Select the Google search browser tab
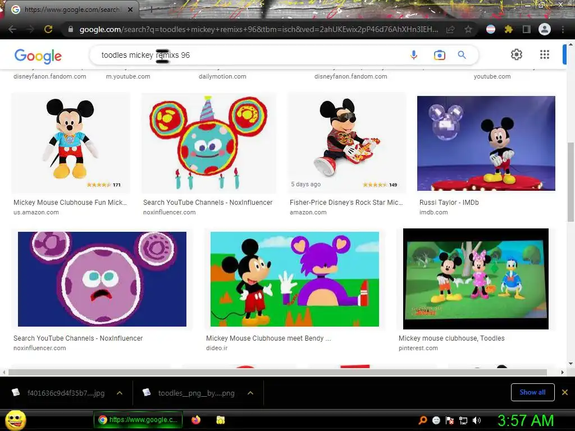 click(72, 10)
